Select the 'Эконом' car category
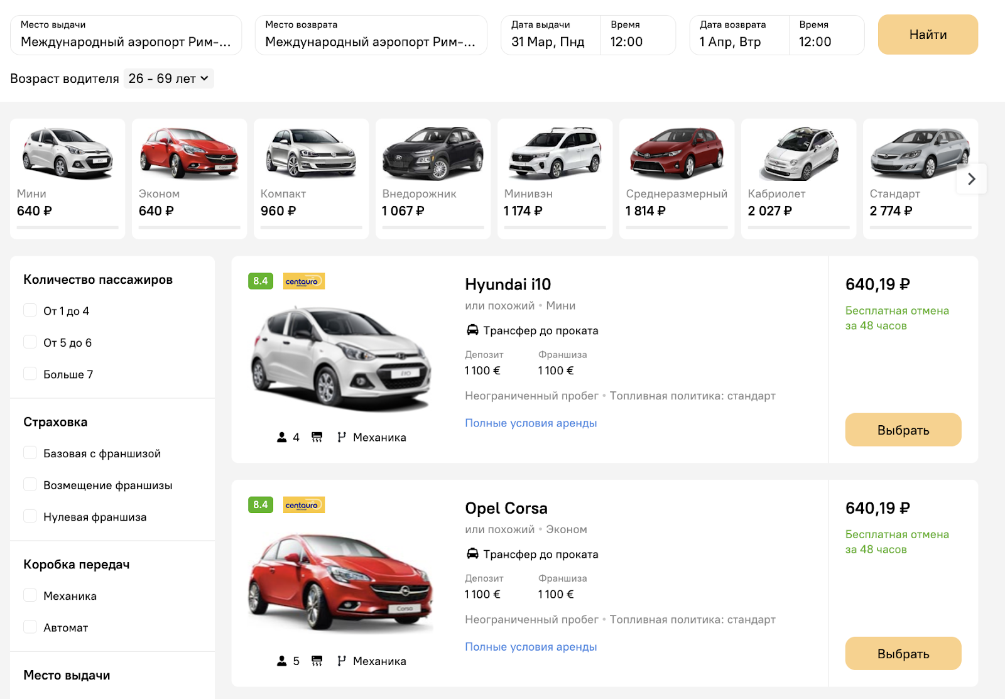The width and height of the screenshot is (1005, 699). coord(190,179)
